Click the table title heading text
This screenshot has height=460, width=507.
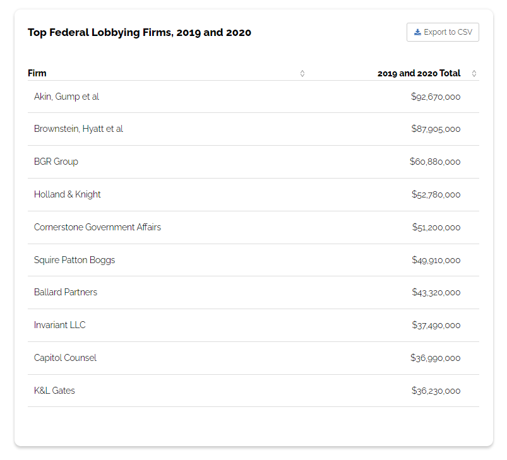[x=140, y=32]
